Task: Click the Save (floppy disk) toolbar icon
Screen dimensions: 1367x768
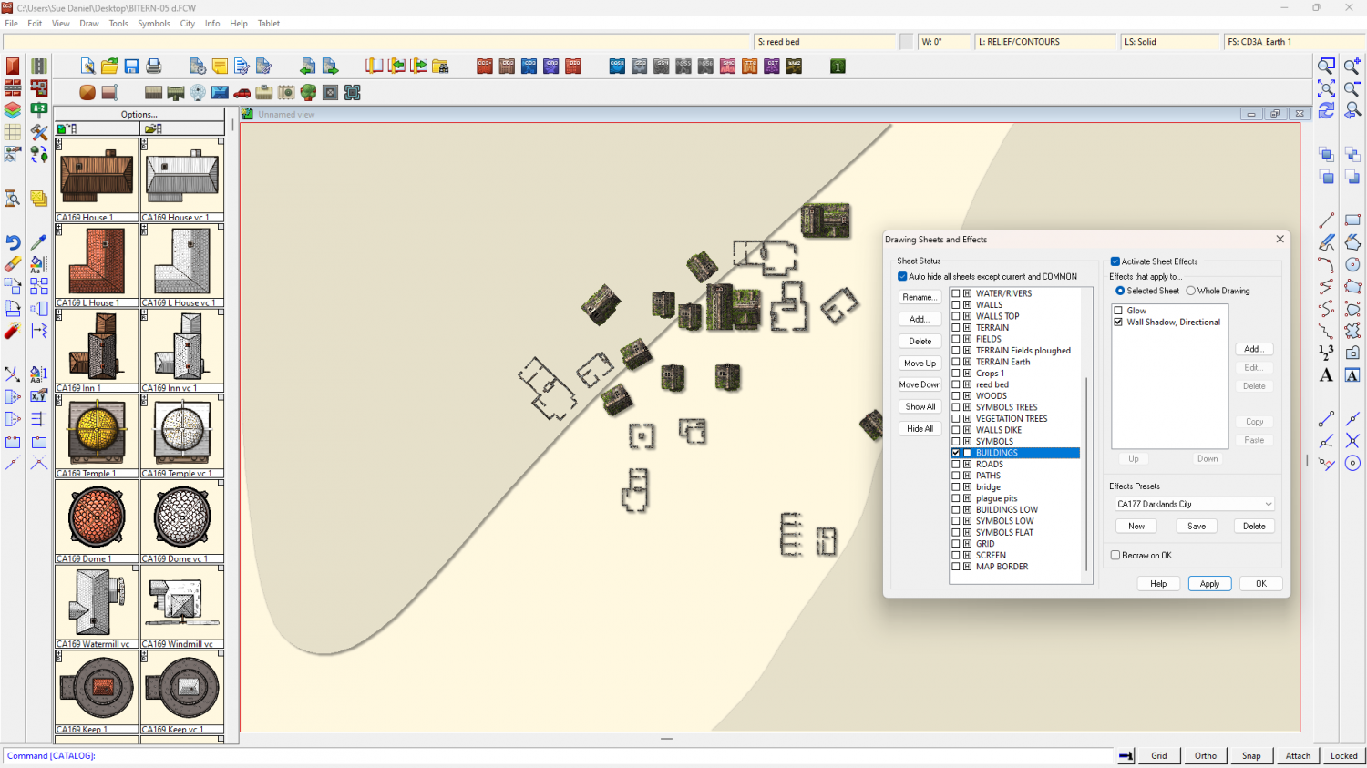Action: [131, 66]
